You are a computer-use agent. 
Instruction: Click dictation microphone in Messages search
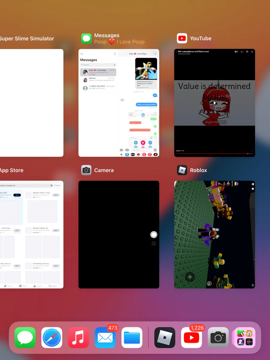[114, 65]
